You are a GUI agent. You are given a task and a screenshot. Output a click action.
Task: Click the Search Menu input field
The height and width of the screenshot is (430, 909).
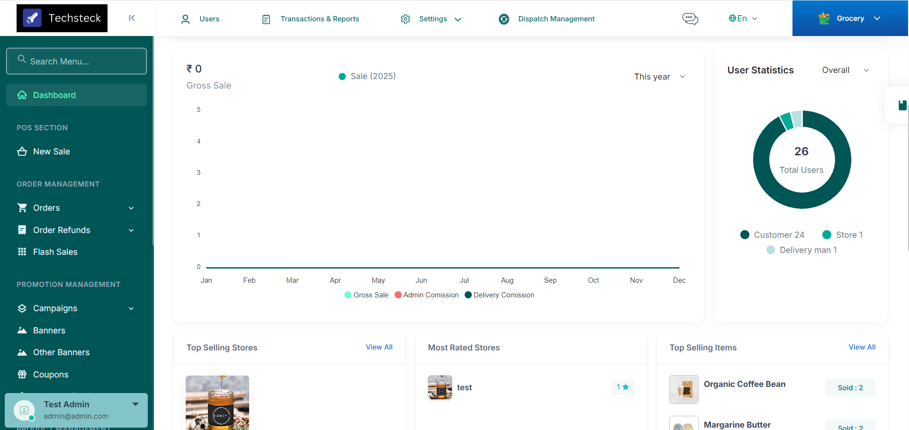(x=76, y=61)
